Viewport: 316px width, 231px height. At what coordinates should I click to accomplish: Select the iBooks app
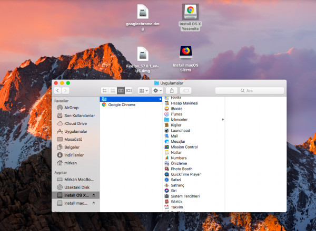(194, 109)
